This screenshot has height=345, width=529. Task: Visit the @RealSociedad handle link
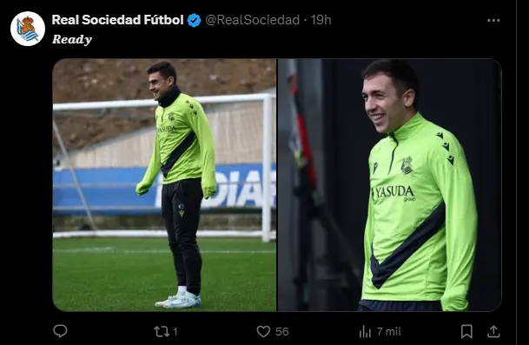coord(253,20)
